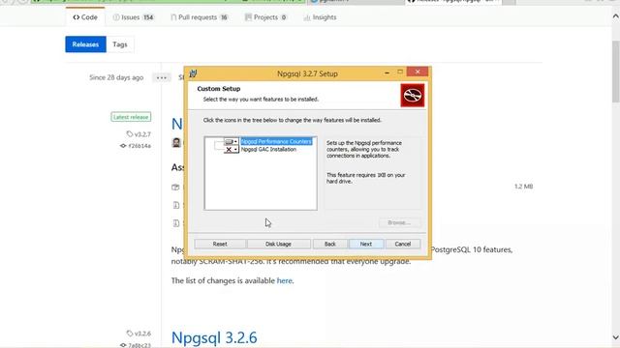This screenshot has width=620, height=348.
Task: Click the '1.2 MB' asset size text
Action: pos(523,187)
